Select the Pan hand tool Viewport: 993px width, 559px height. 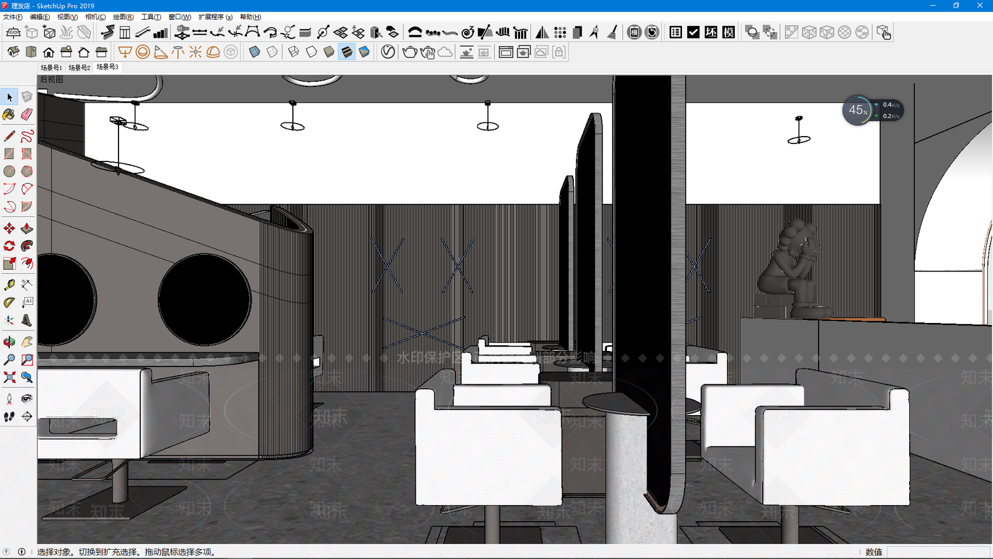coord(27,342)
